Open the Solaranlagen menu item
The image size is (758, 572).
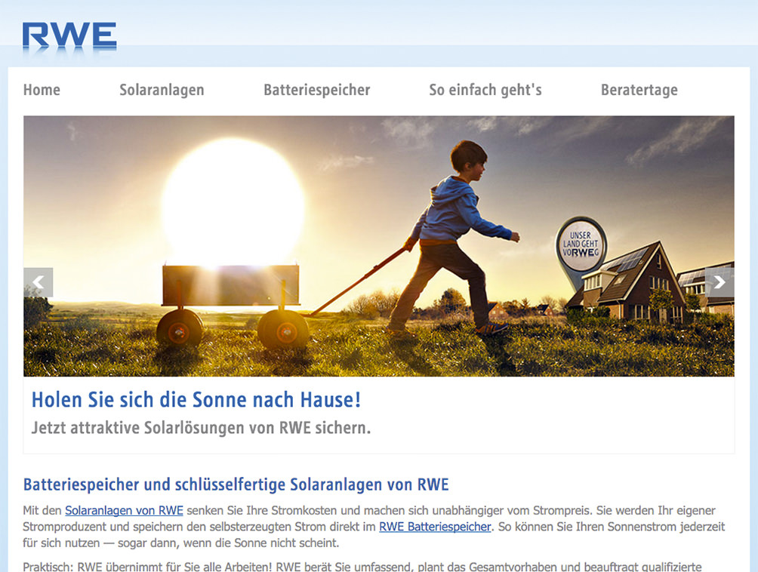click(x=162, y=90)
